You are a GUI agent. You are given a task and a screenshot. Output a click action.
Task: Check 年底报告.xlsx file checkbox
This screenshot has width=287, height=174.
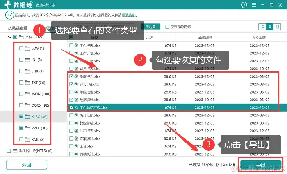[x=71, y=92]
